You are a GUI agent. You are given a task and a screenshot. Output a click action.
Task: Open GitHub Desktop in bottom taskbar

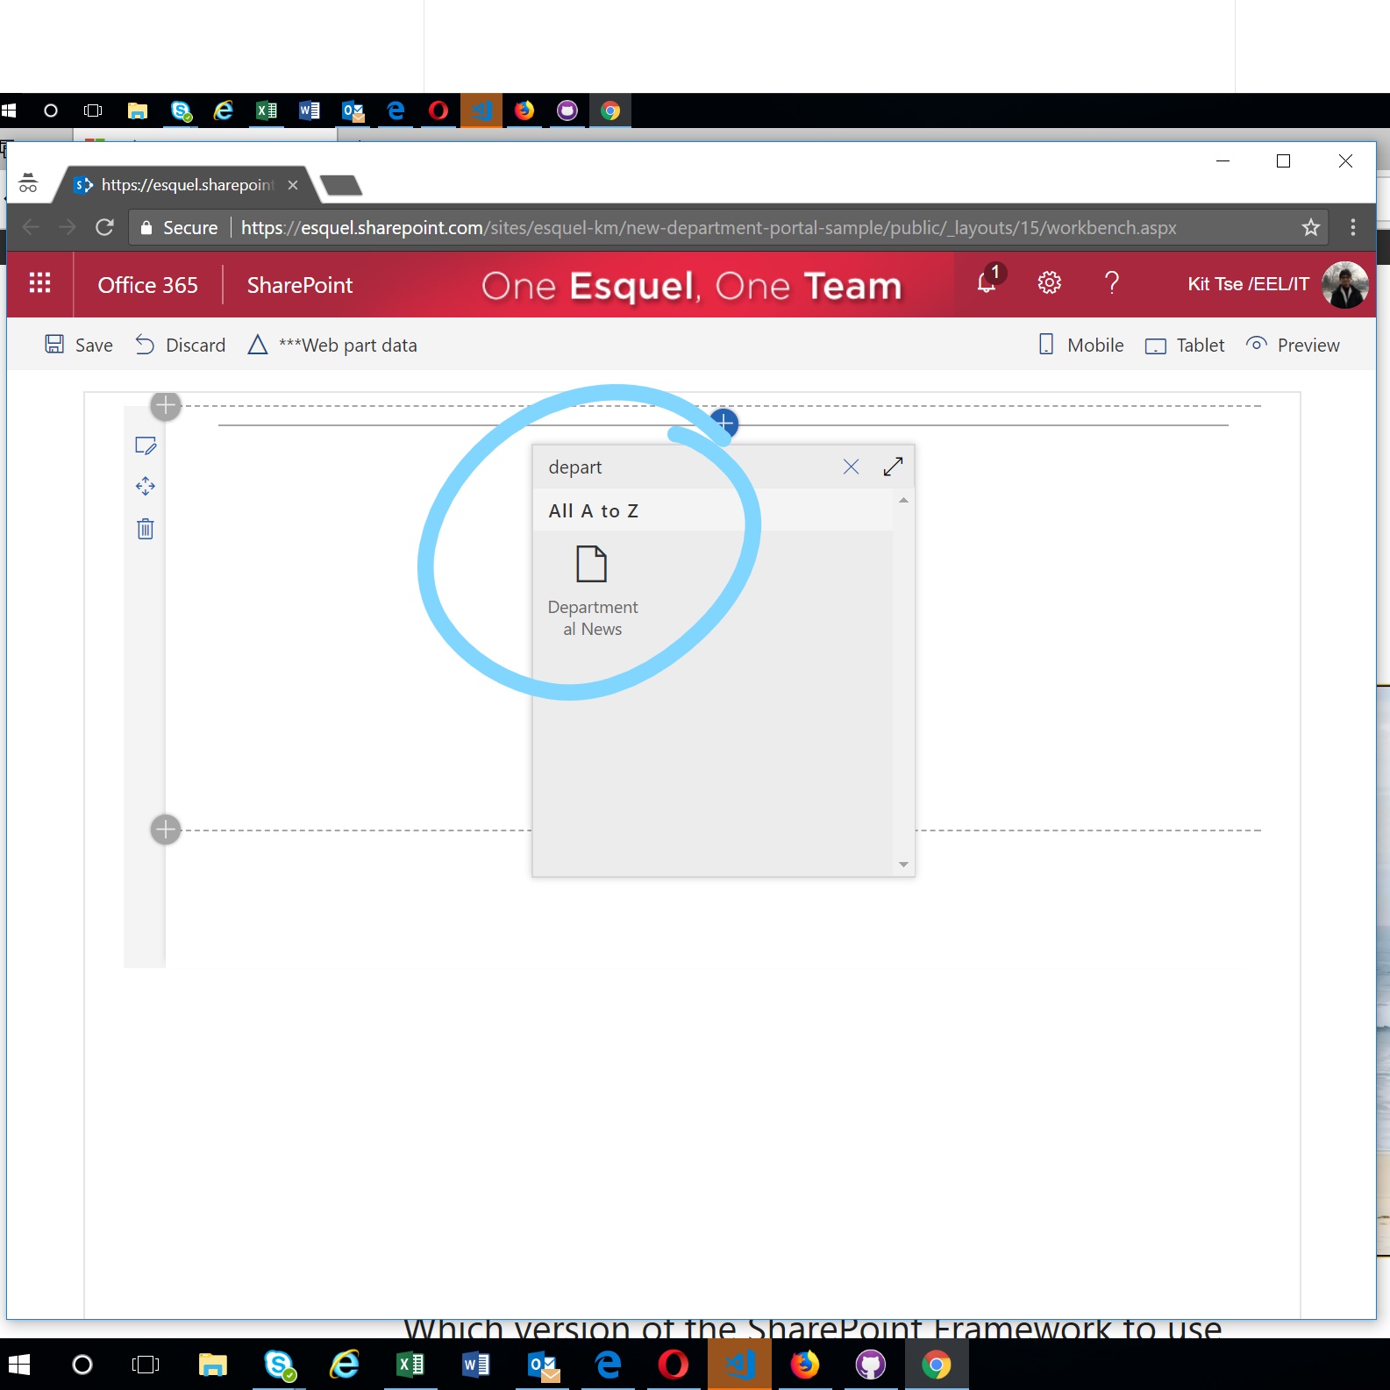tap(871, 1365)
